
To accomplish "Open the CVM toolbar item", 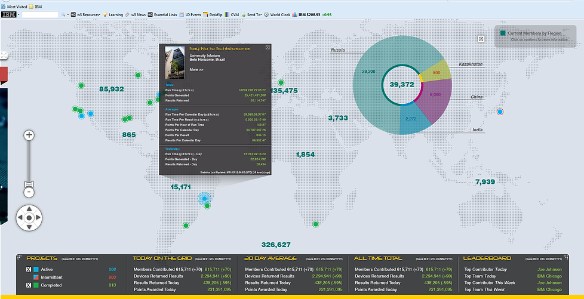I will pos(232,14).
